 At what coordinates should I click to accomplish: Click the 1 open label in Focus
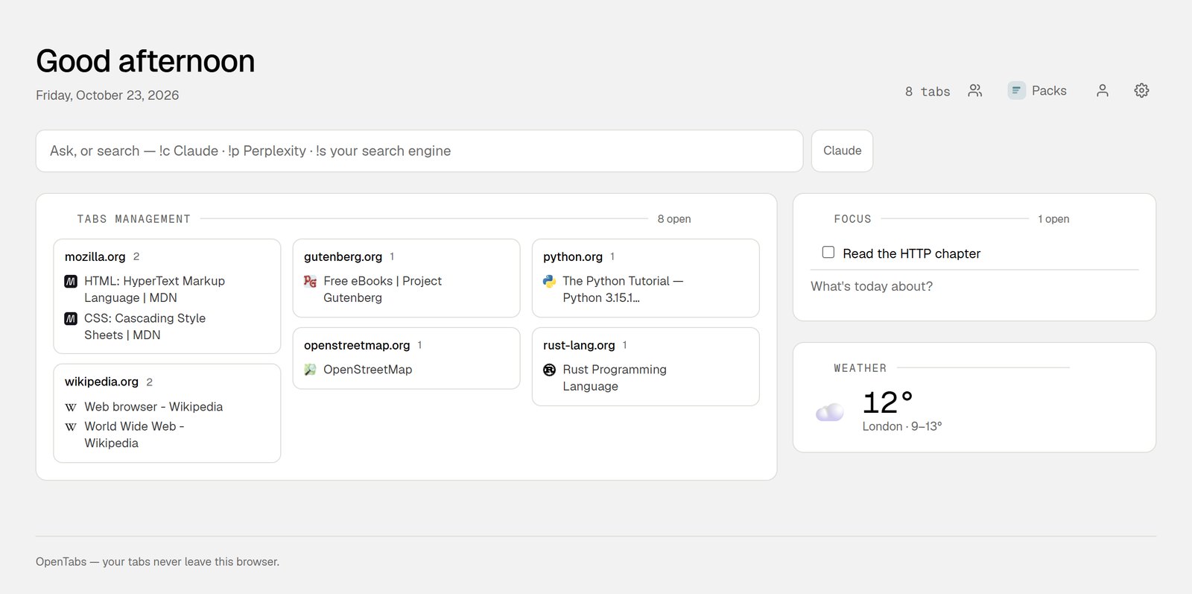pos(1053,219)
